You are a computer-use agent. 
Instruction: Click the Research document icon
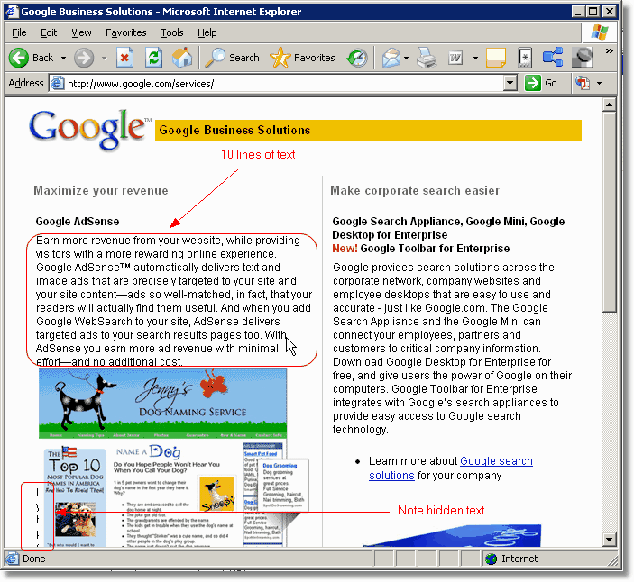[x=525, y=58]
